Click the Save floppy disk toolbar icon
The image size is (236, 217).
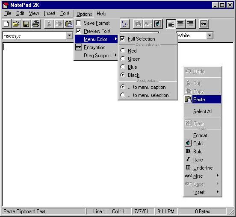tap(26, 24)
